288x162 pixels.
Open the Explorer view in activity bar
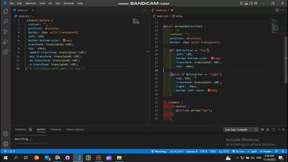click(5, 11)
